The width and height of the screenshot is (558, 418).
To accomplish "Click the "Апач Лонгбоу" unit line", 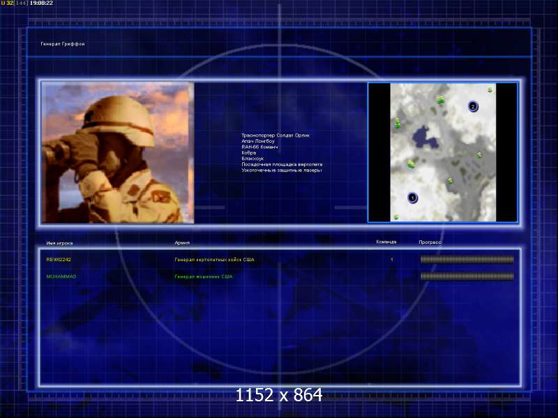I will coord(258,141).
